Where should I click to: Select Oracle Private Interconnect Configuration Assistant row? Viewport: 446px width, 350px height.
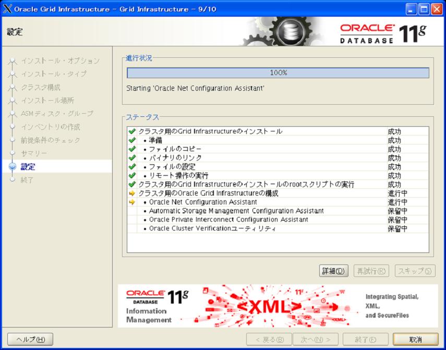click(x=278, y=220)
